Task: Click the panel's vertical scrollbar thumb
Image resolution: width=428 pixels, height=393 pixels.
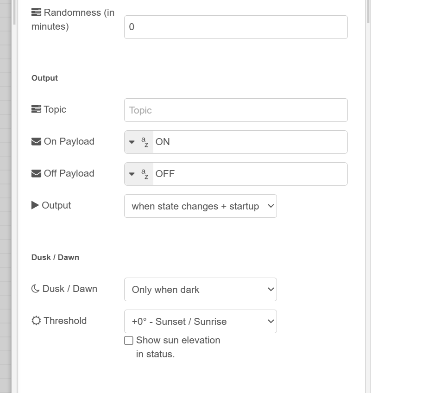Action: coord(368,11)
